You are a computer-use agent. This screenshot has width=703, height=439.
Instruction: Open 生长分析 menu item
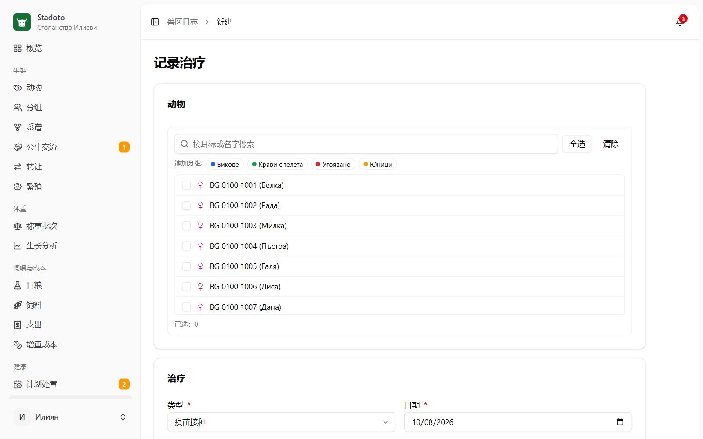pyautogui.click(x=70, y=246)
